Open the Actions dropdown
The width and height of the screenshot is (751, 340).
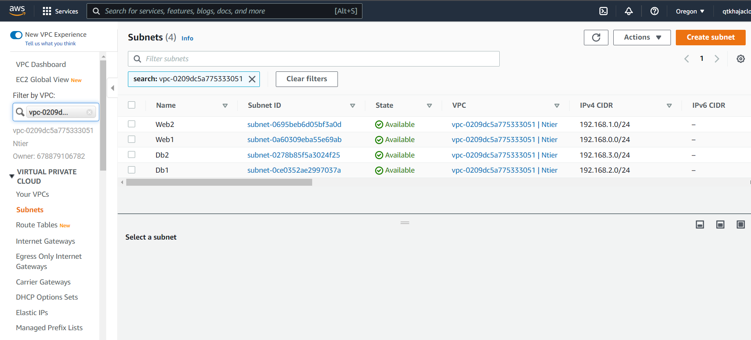642,38
